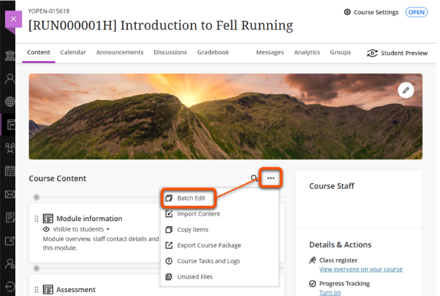Open the sidebar calendar icon
The height and width of the screenshot is (296, 440).
[10, 171]
